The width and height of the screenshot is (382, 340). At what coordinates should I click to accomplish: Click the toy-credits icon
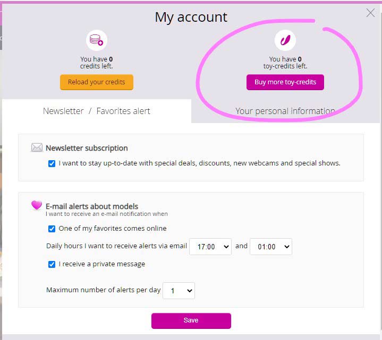click(285, 40)
